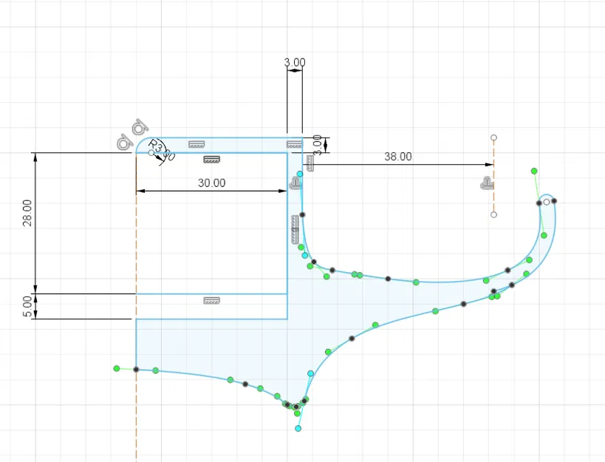Select the horizontal 3.00 dimension at the top
Viewport: 605px width, 462px height.
coord(295,62)
